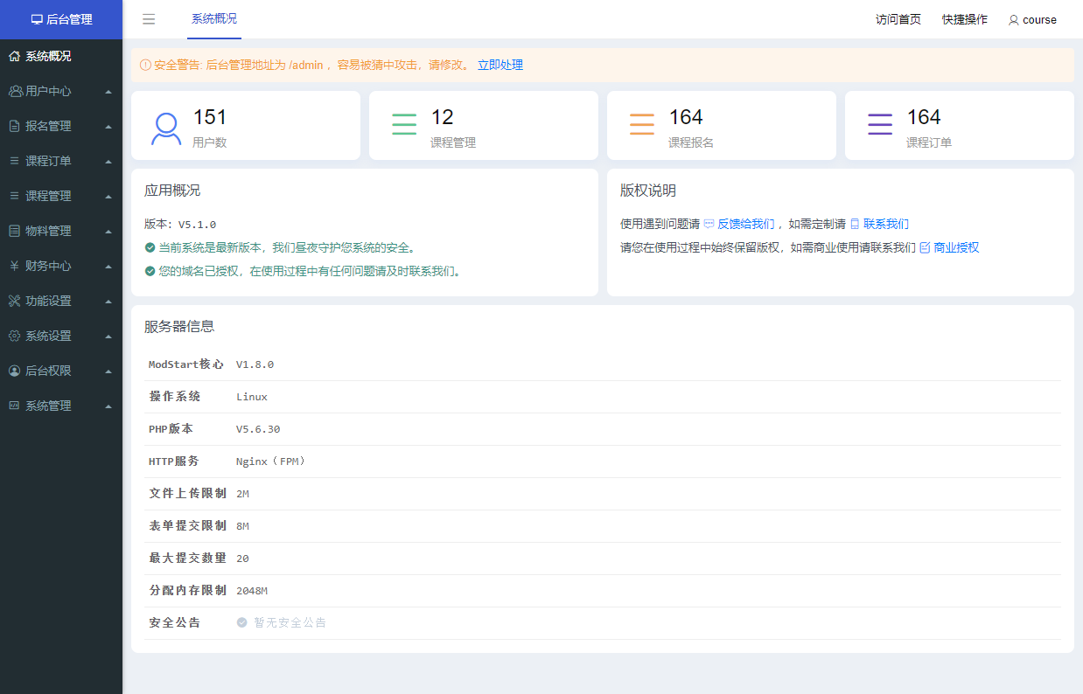This screenshot has height=694, width=1083.
Task: Expand the 后台权限 menu arrow
Action: [108, 371]
